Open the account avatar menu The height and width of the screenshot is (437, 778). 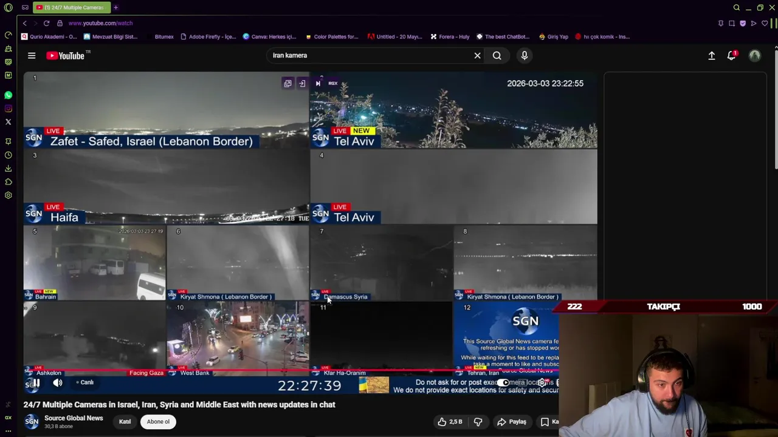755,56
